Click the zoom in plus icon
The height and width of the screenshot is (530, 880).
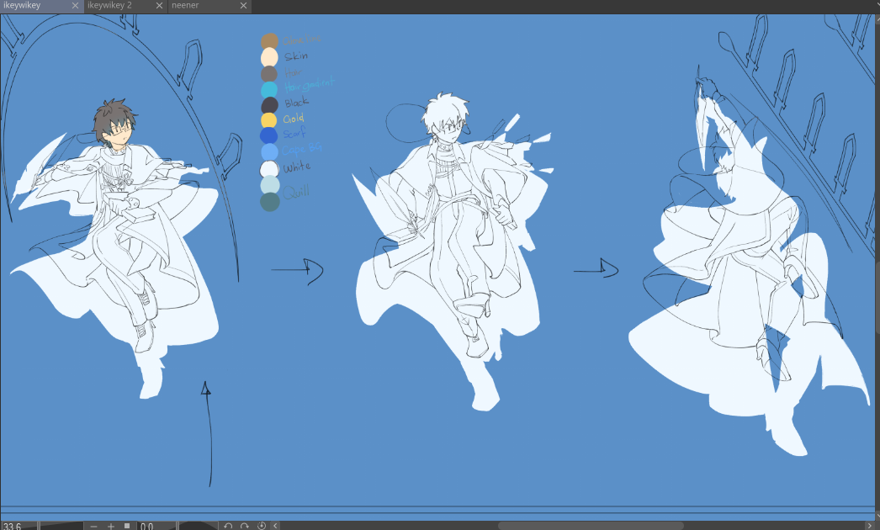point(110,526)
